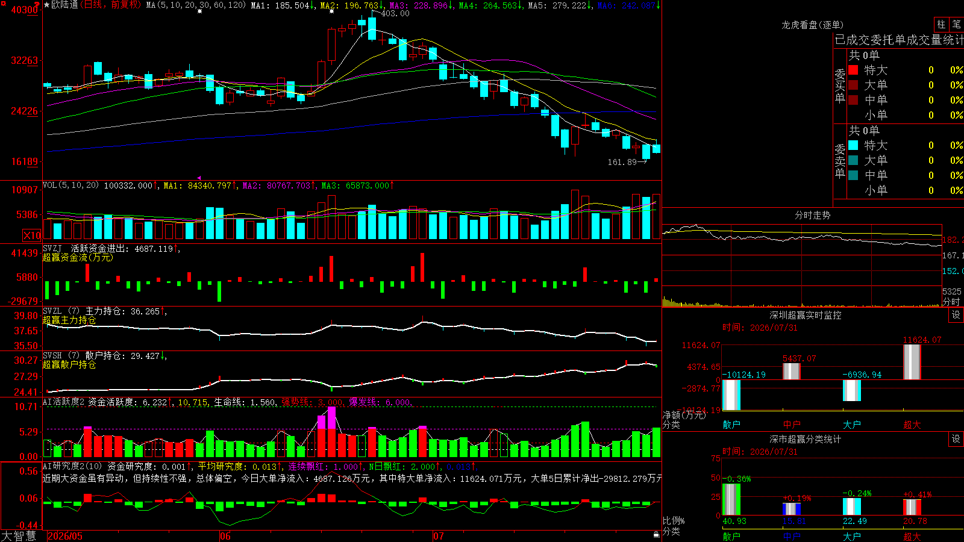The width and height of the screenshot is (964, 542).
Task: Click the 06 month marker on the timeline
Action: pyautogui.click(x=225, y=536)
